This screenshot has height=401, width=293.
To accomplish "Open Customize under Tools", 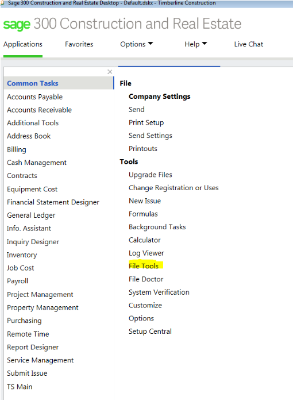I will click(145, 305).
